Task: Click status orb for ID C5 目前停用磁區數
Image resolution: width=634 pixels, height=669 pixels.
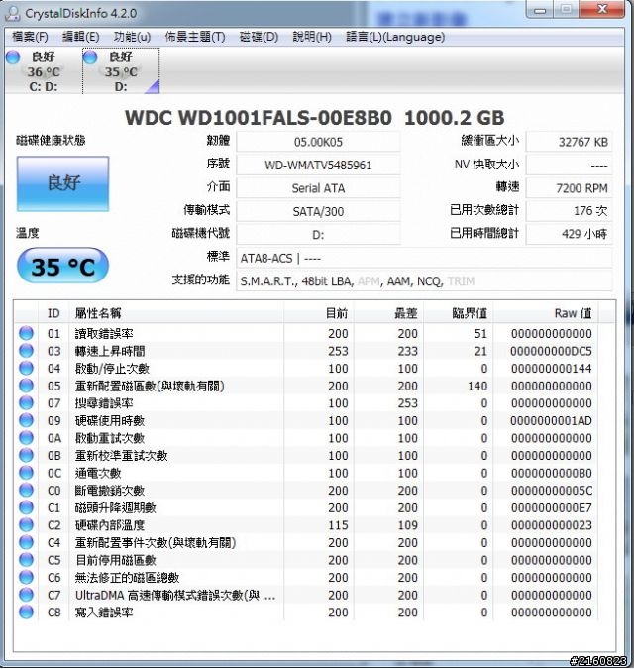Action: pos(26,560)
